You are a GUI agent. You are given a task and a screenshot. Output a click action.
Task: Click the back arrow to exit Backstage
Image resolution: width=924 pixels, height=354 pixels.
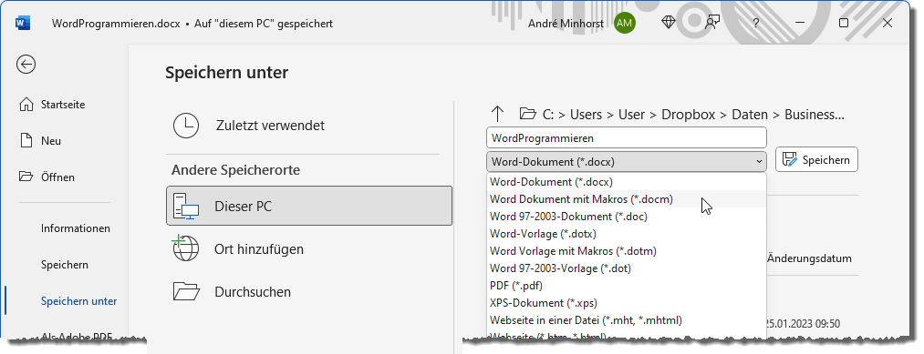point(26,64)
